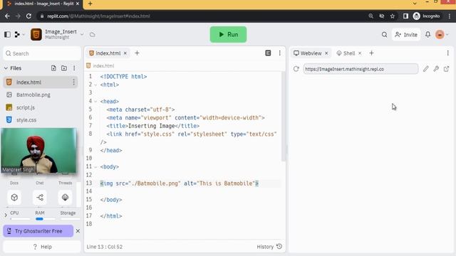Click the Webview edit pencil icon
The image size is (456, 256).
point(426,69)
